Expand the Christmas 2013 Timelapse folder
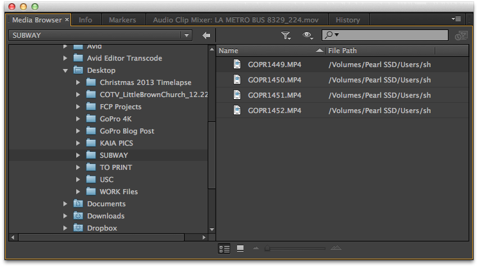478x267 pixels. click(78, 82)
